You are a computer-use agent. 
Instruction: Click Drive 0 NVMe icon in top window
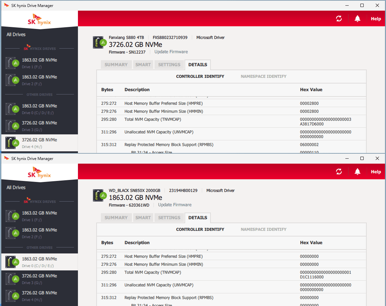tap(12, 109)
